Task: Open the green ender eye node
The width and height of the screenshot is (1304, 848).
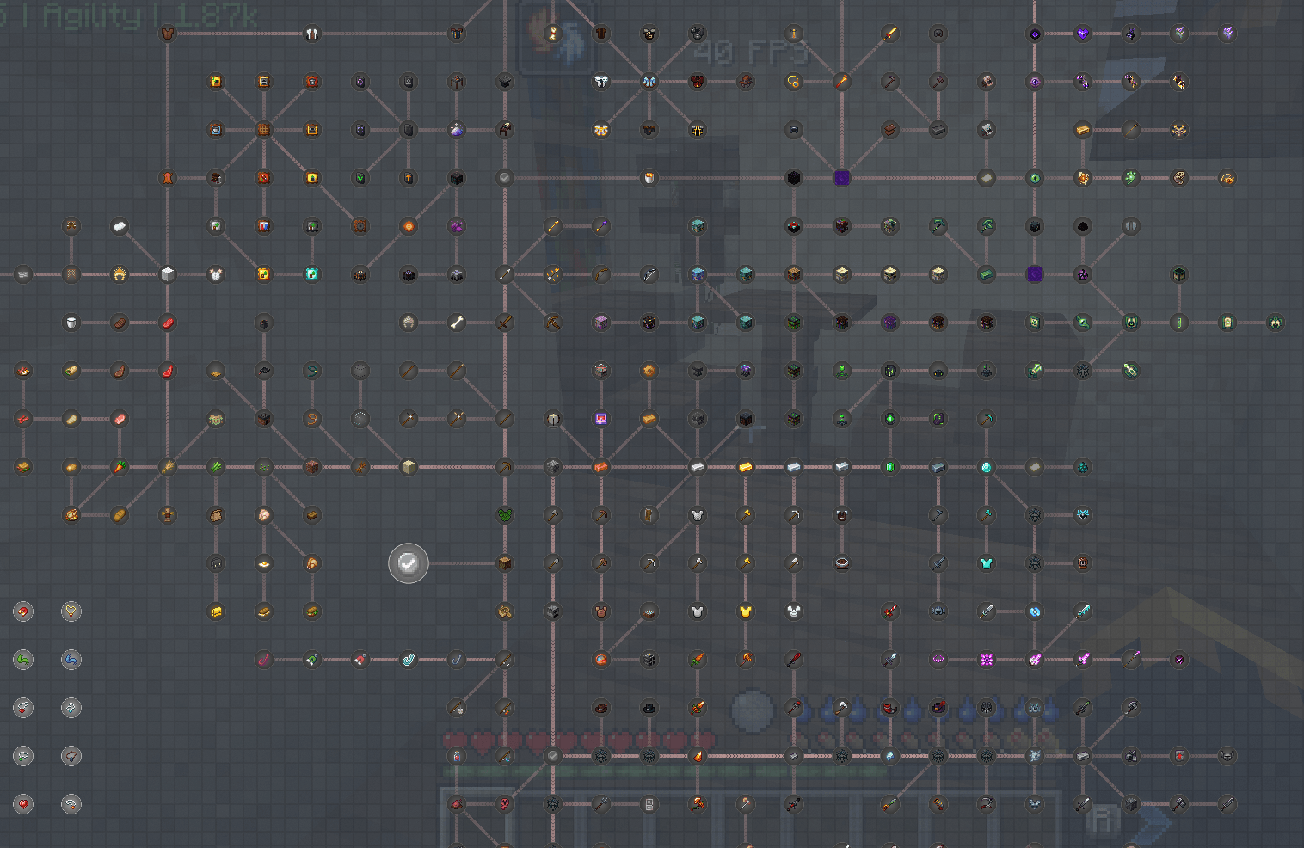Action: 1035,178
